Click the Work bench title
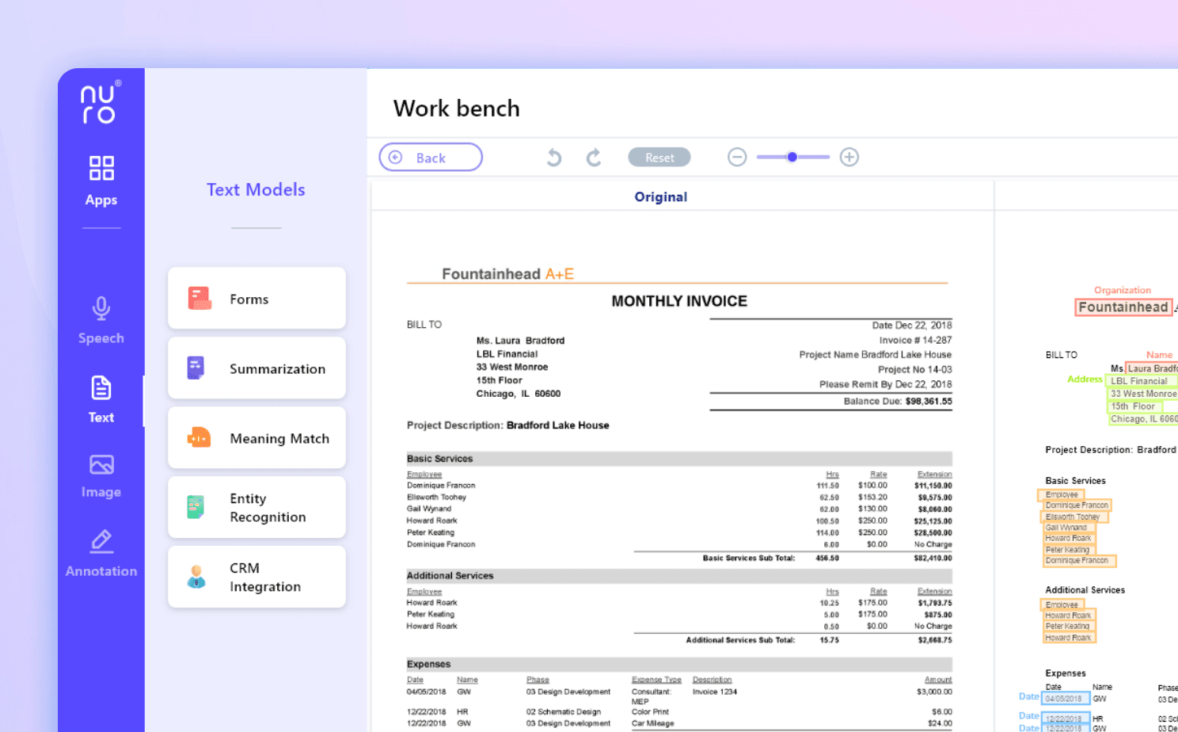Image resolution: width=1178 pixels, height=732 pixels. (x=457, y=109)
